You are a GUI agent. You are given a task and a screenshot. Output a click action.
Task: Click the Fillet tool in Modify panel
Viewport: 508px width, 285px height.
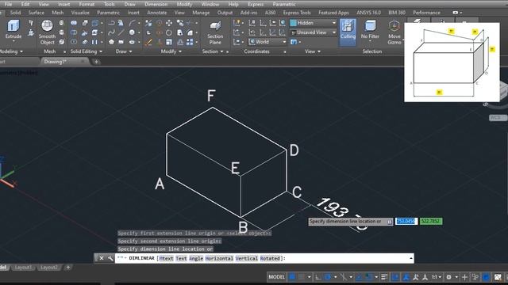point(190,32)
